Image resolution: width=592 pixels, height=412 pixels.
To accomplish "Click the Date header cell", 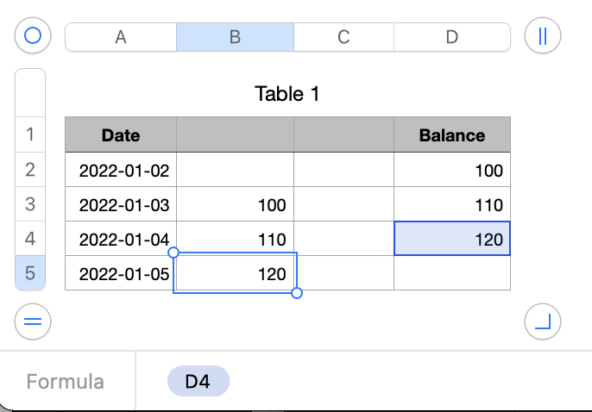I will pos(121,134).
